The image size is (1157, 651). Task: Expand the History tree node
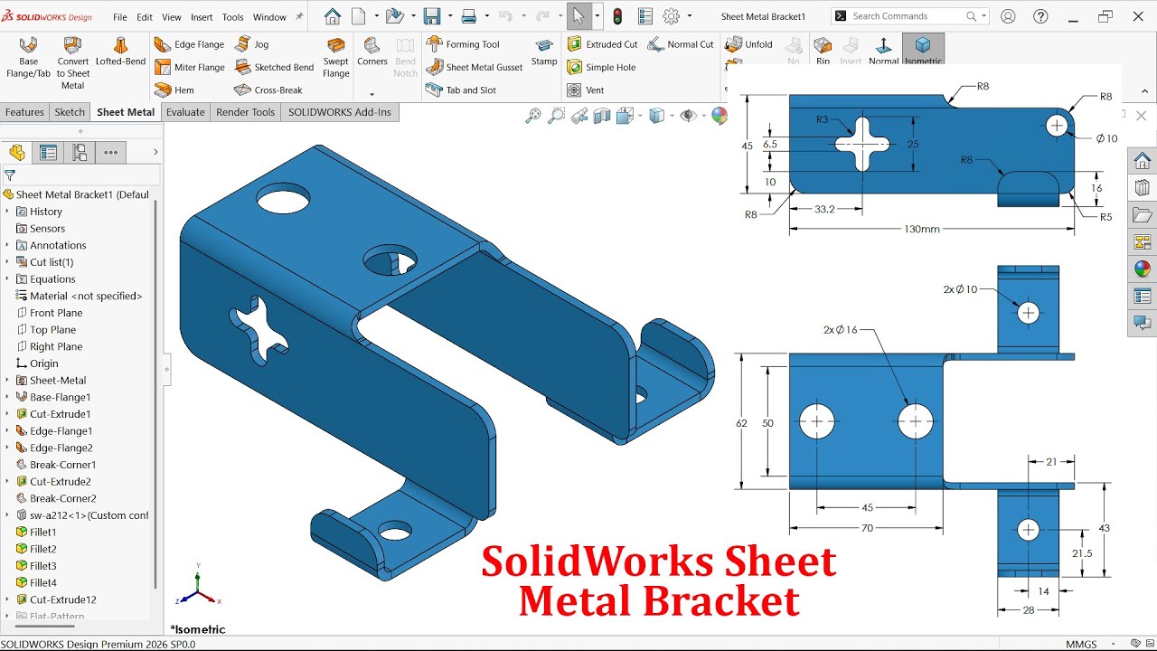pos(7,212)
